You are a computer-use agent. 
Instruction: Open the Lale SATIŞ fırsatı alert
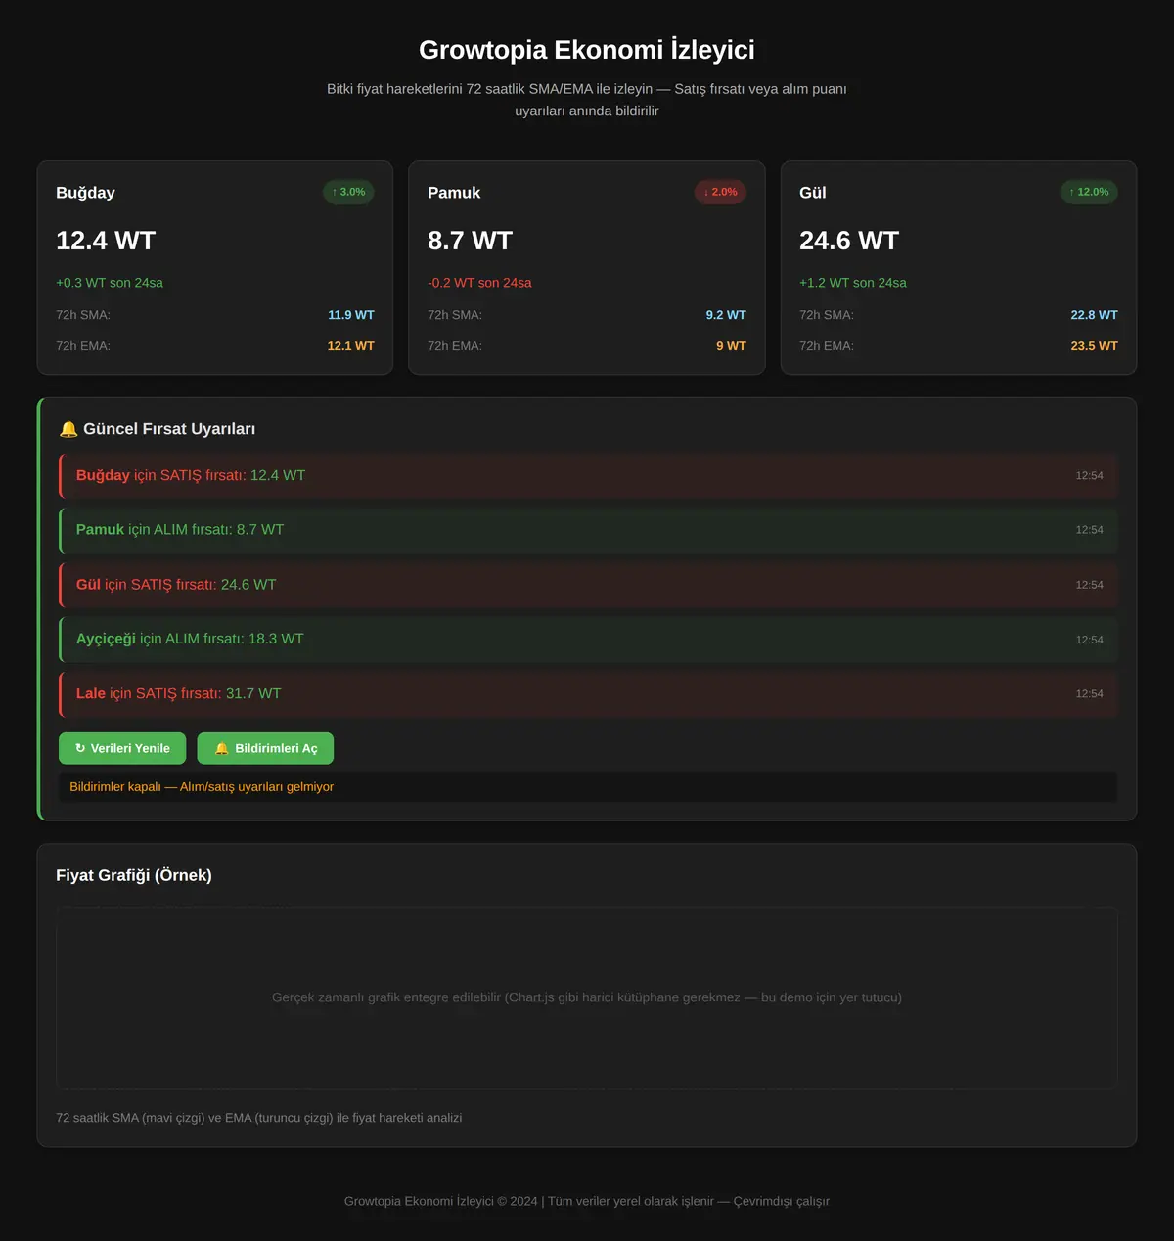click(588, 693)
